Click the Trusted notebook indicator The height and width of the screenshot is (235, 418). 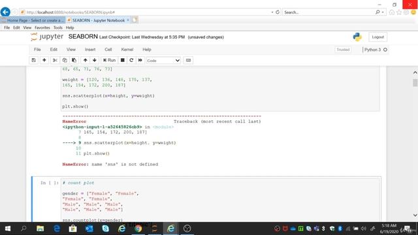343,50
